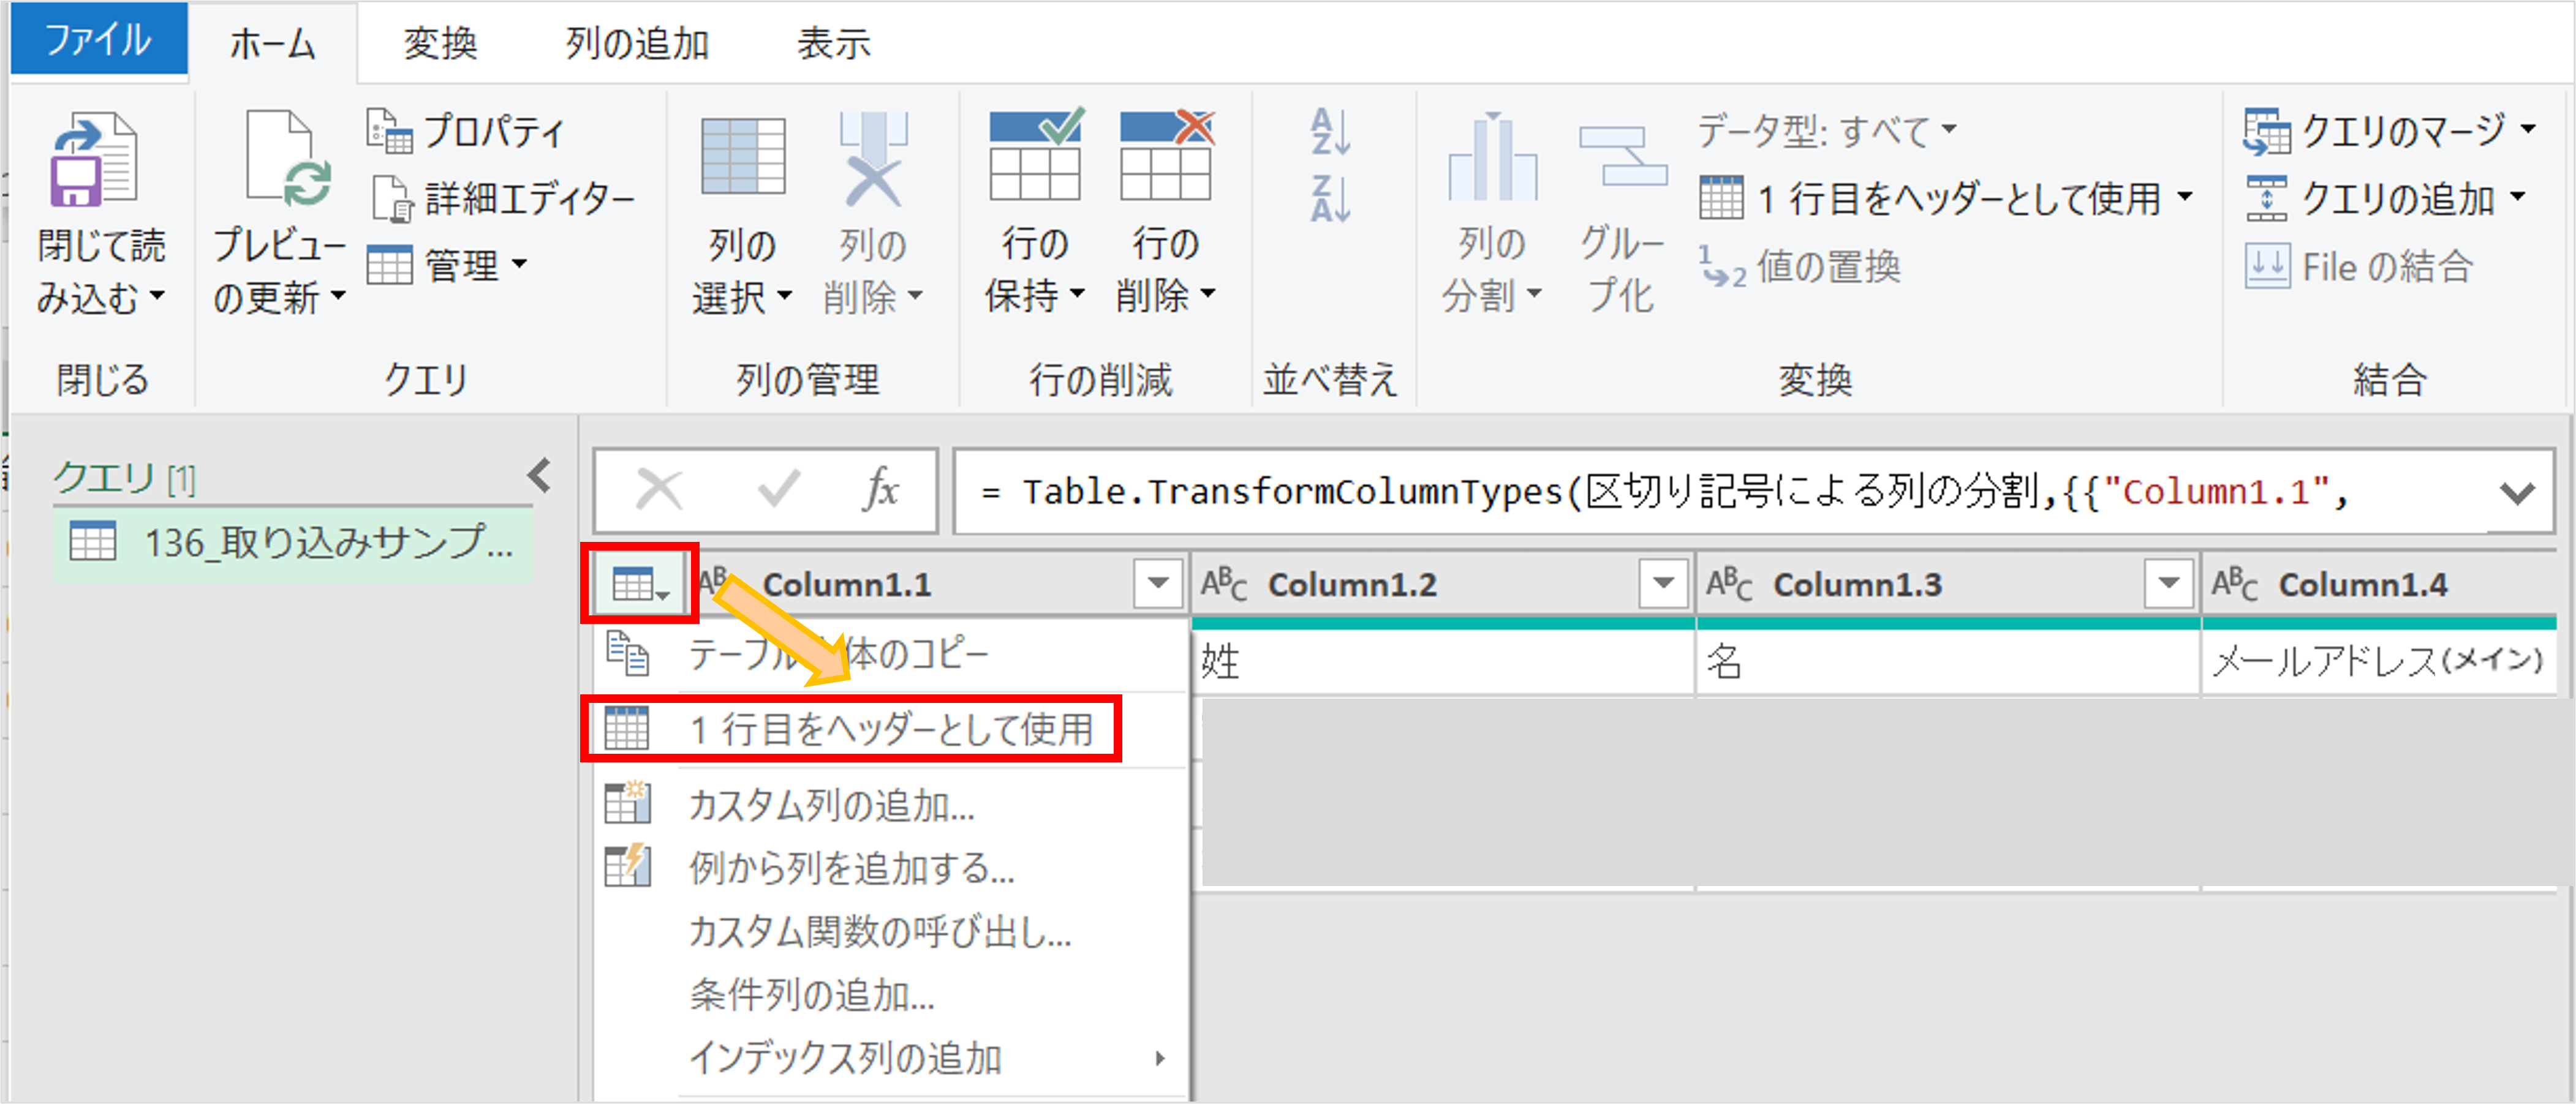The width and height of the screenshot is (2576, 1104).
Task: Open the 管理 (Manage) dropdown
Action: click(447, 266)
